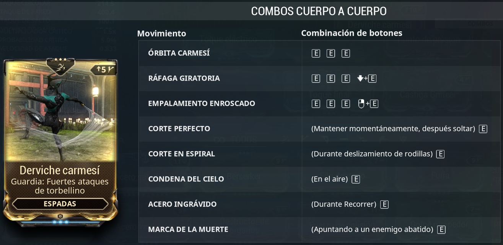
Task: Select the Empalamiento Enroscado move name
Action: 202,103
